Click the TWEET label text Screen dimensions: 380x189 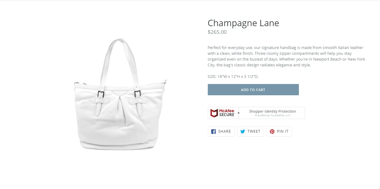254,131
